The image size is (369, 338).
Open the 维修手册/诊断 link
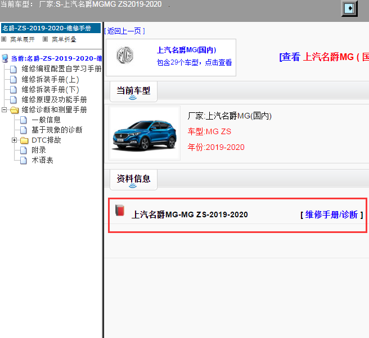[x=332, y=214]
